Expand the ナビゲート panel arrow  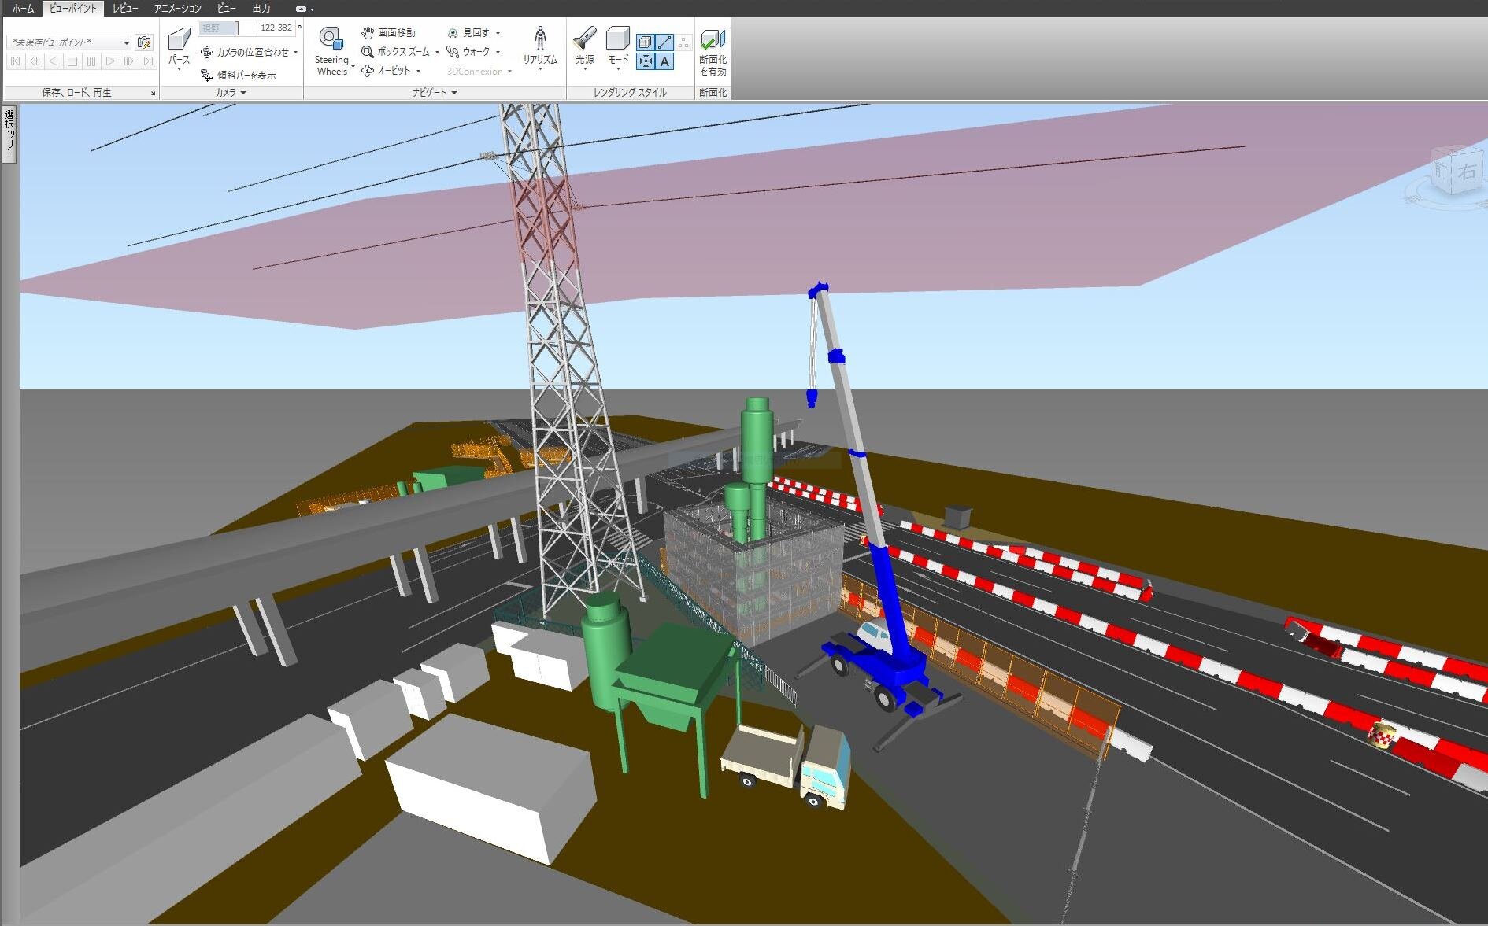coord(454,93)
